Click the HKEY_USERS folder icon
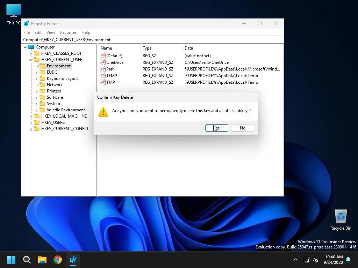The image size is (358, 268). pos(36,122)
